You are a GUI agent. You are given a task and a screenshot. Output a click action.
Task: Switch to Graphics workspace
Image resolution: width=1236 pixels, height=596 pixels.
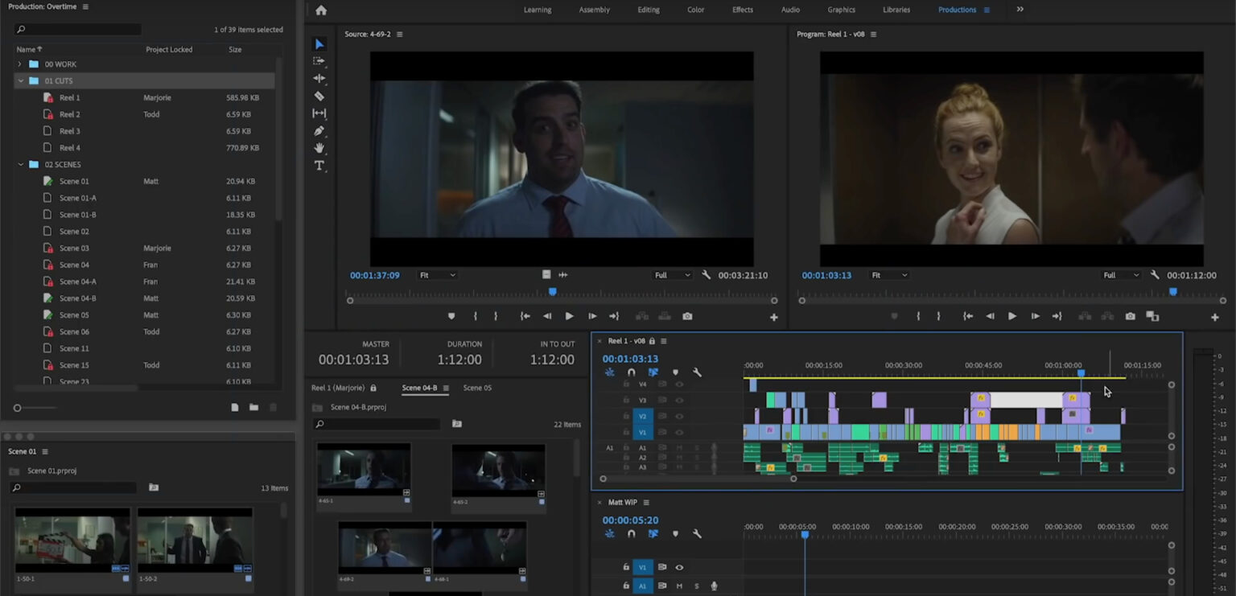pyautogui.click(x=842, y=10)
